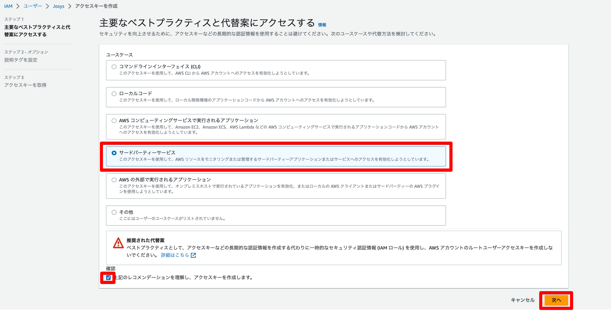Open the Josys breadcrumb link
Image resolution: width=611 pixels, height=311 pixels.
[x=58, y=6]
